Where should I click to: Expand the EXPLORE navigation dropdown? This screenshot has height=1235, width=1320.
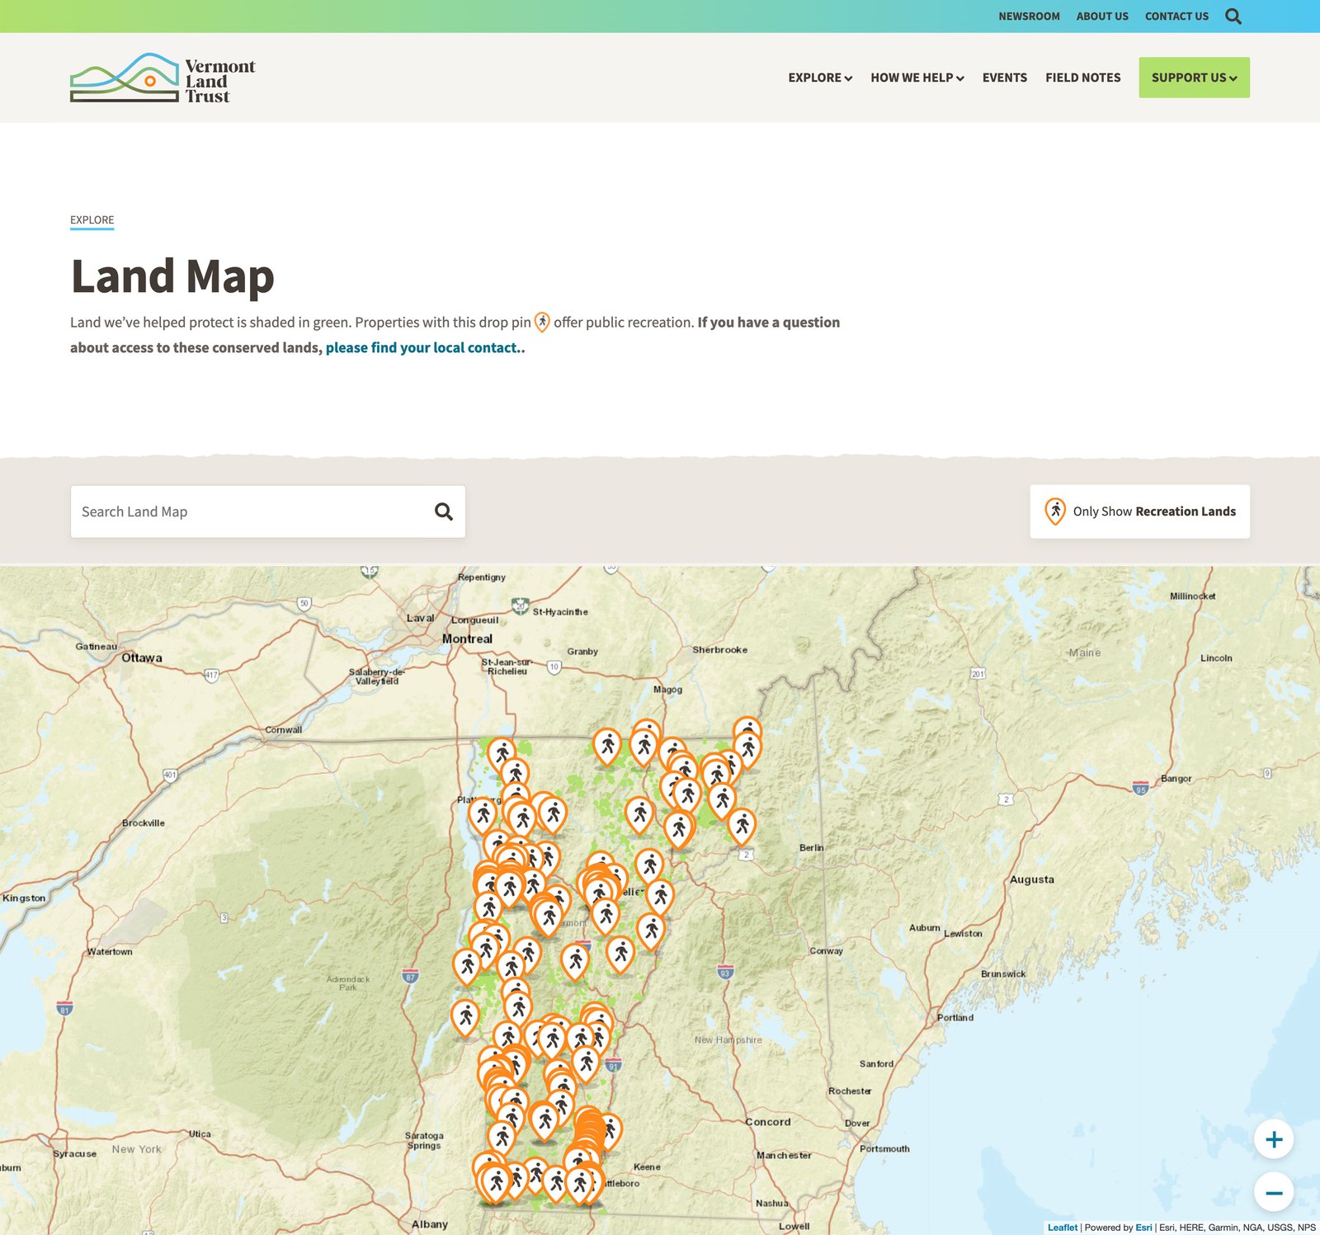tap(820, 78)
